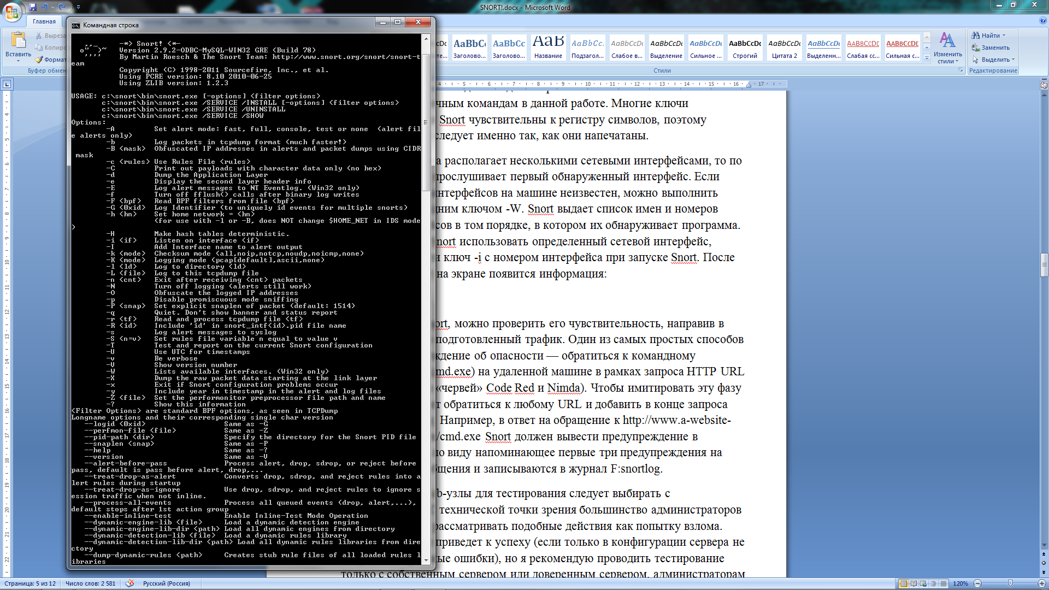This screenshot has height=590, width=1049.
Task: Click the tab selector at ruler corner
Action: [x=7, y=84]
